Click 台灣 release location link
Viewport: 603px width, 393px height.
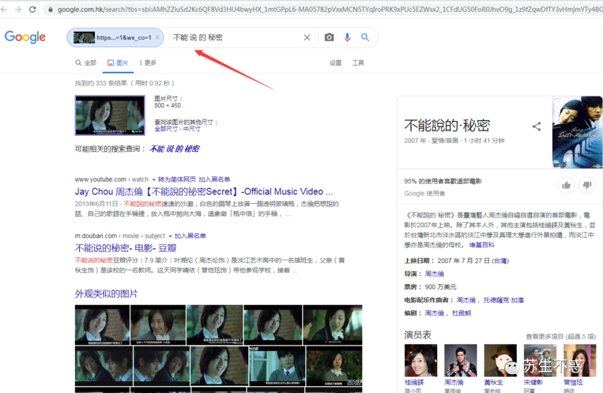pos(500,261)
